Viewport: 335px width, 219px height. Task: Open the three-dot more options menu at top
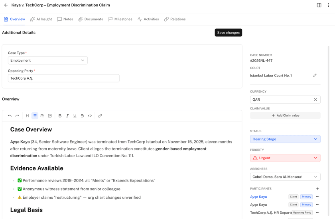(329, 5)
